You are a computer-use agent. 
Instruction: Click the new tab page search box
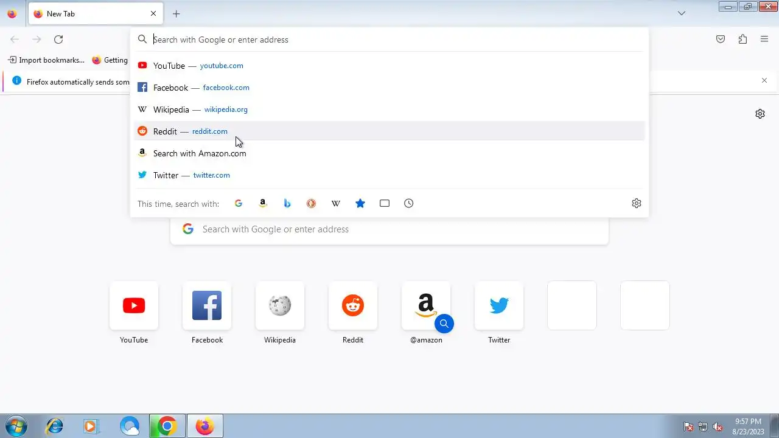389,229
